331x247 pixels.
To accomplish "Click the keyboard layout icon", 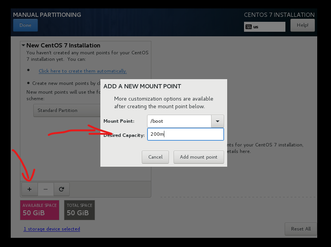I will pyautogui.click(x=249, y=27).
